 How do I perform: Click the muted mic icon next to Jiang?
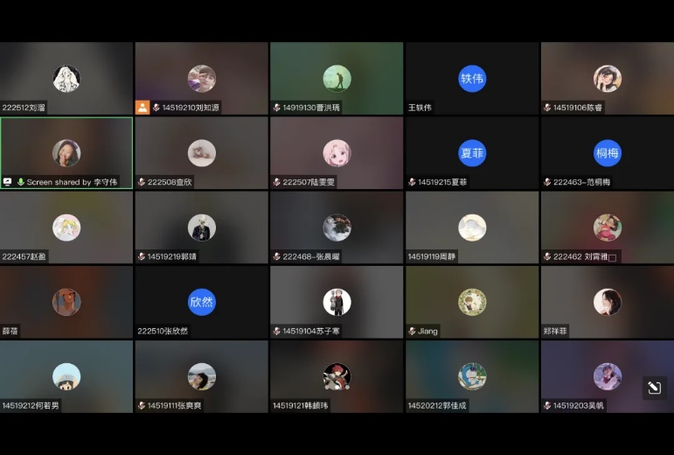pyautogui.click(x=412, y=332)
